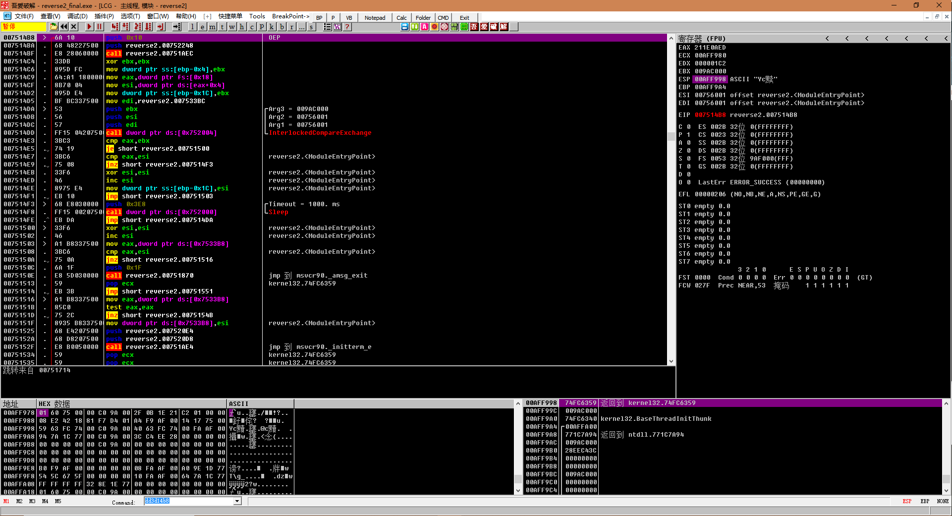This screenshot has width=952, height=516.
Task: Click the purple graph appearance icon
Action: [337, 27]
